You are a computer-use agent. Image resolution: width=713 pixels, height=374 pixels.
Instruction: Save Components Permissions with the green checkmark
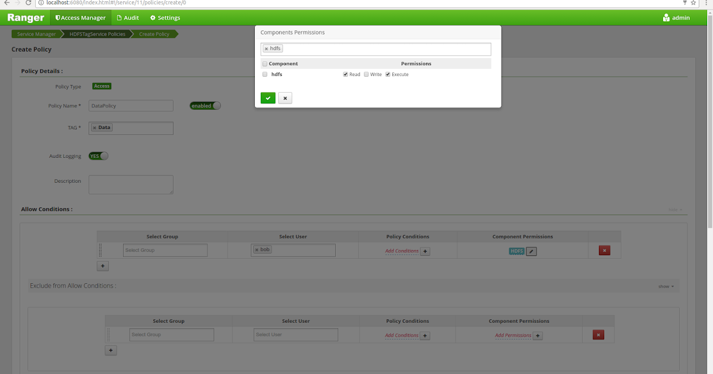pos(267,97)
